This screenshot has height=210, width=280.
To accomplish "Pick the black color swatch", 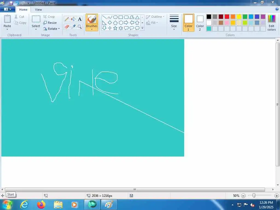I will click(x=209, y=17).
